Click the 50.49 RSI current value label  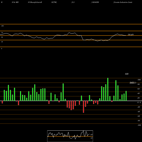point(131,35)
